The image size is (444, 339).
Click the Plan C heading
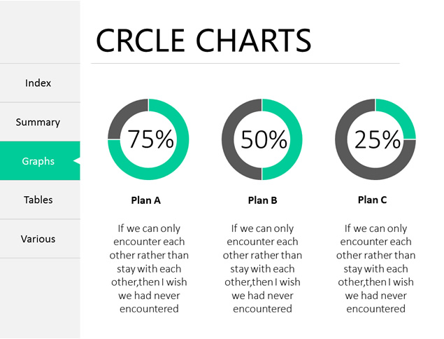(373, 200)
